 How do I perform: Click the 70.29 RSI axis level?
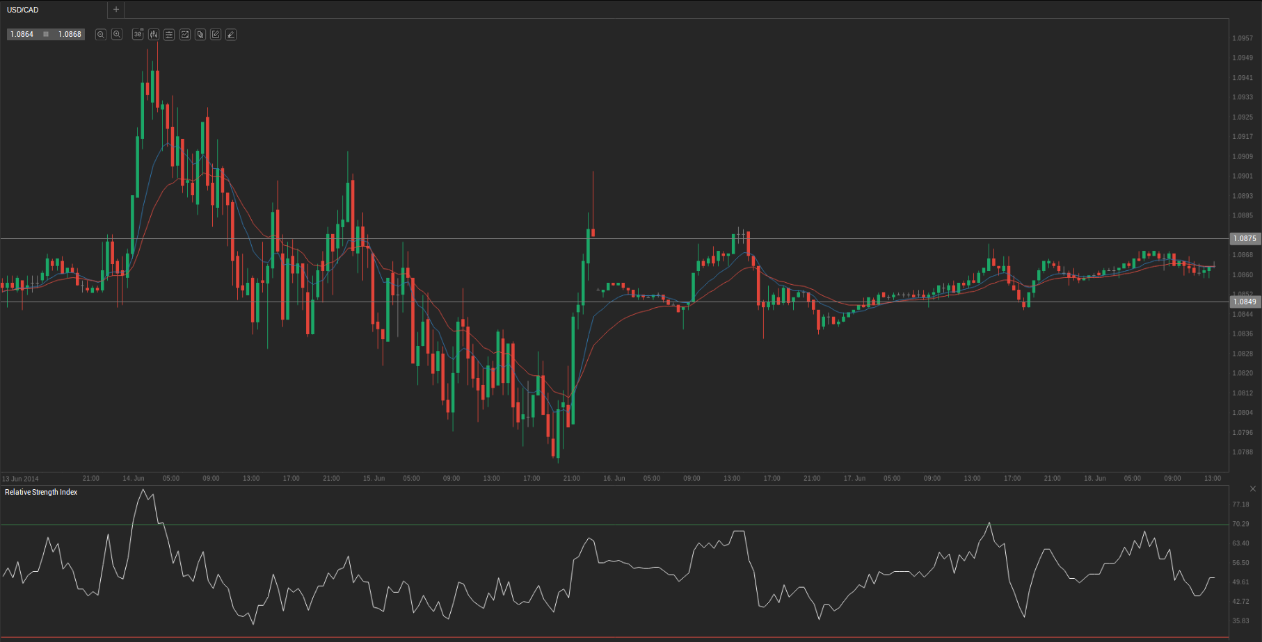1240,524
